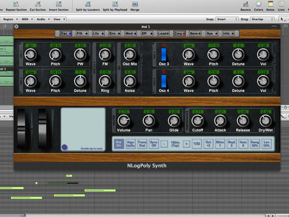The width and height of the screenshot is (289, 217).
Task: Toggle arpeggiator Sync Off button
Action: (x=154, y=144)
